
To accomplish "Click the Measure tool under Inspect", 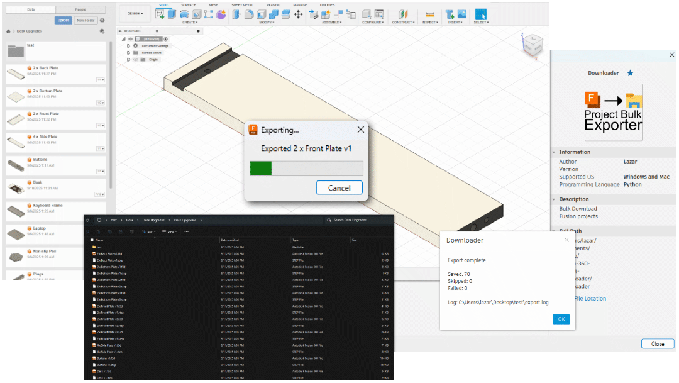I will coord(430,14).
